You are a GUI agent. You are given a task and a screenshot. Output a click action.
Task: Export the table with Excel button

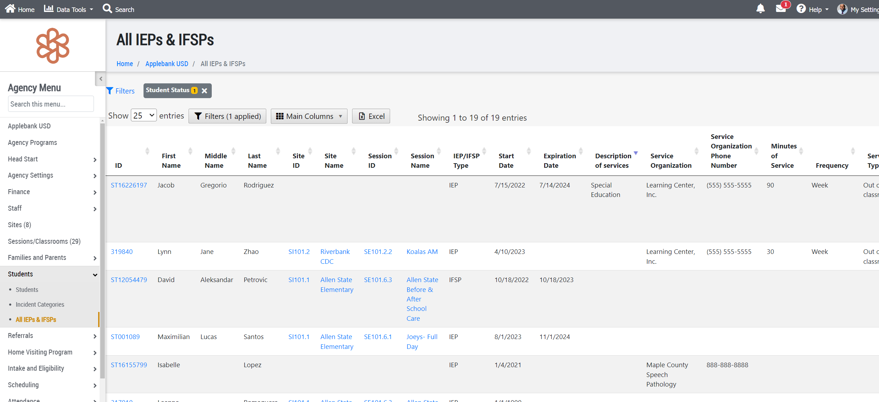coord(371,116)
